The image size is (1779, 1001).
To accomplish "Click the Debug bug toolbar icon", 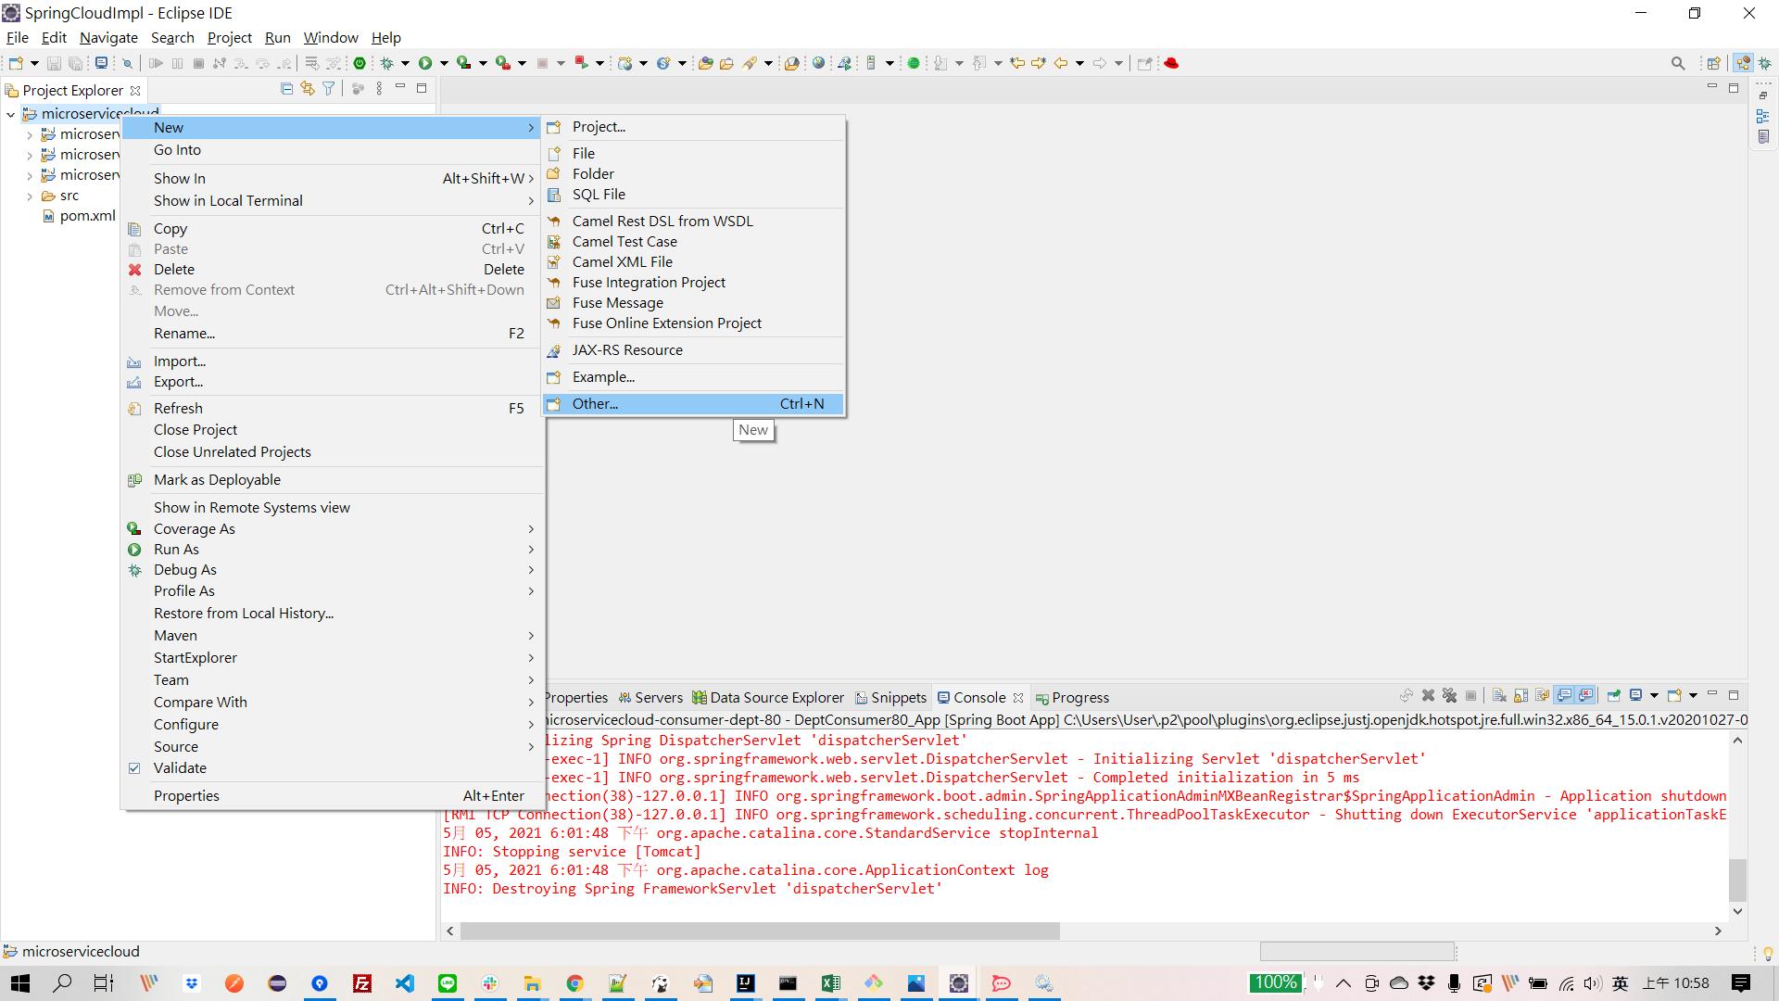I will point(387,63).
